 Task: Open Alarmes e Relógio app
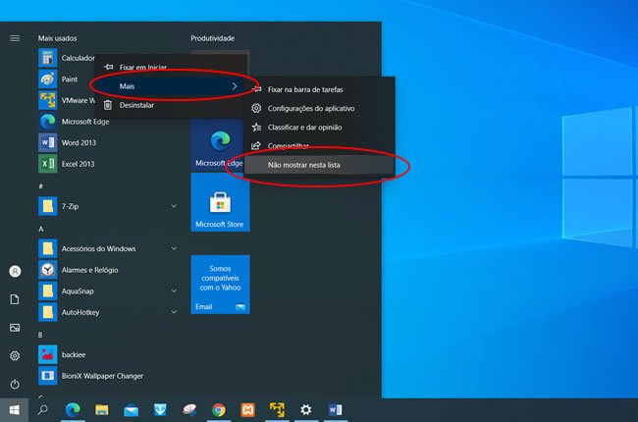88,270
